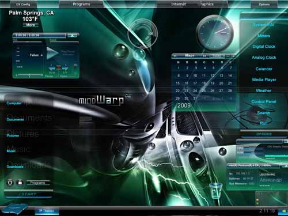Select day 17 in the calendar

pos(195,83)
